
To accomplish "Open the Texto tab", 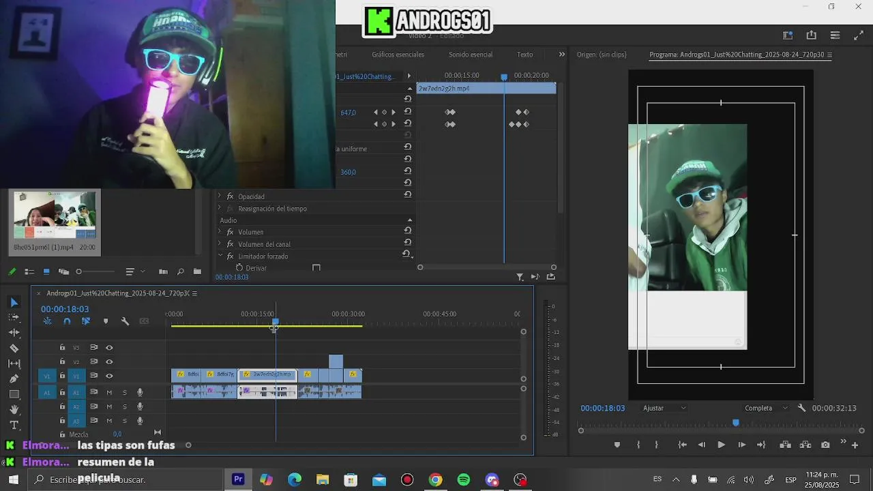I will point(524,55).
